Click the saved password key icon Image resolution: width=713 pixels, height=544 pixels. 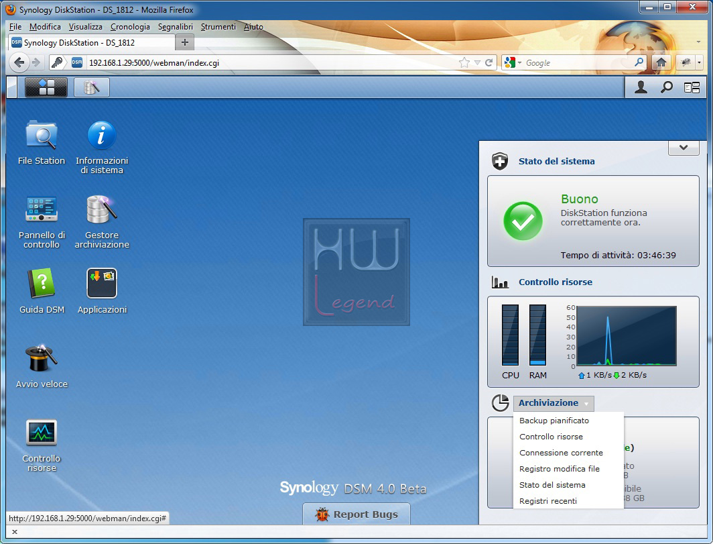57,62
